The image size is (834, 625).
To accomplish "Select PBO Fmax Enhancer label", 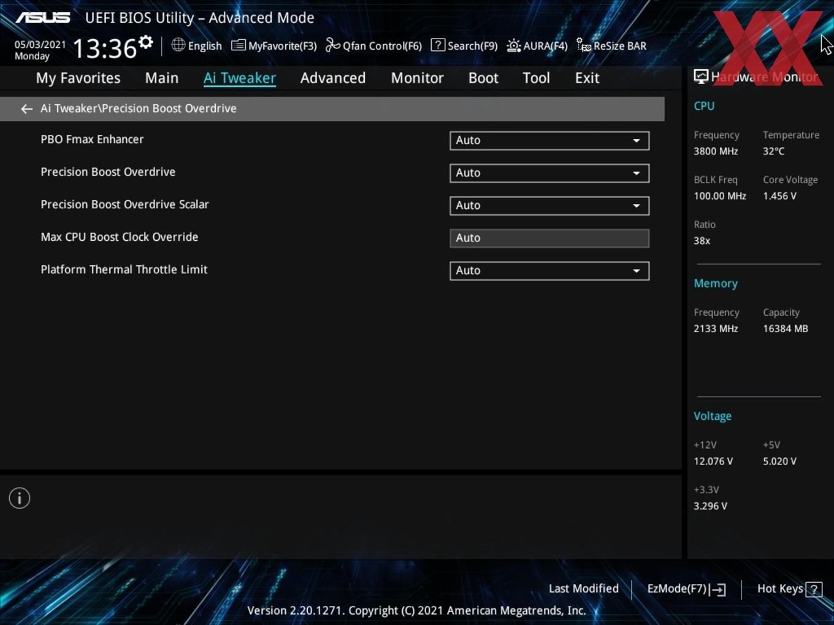I will point(92,139).
